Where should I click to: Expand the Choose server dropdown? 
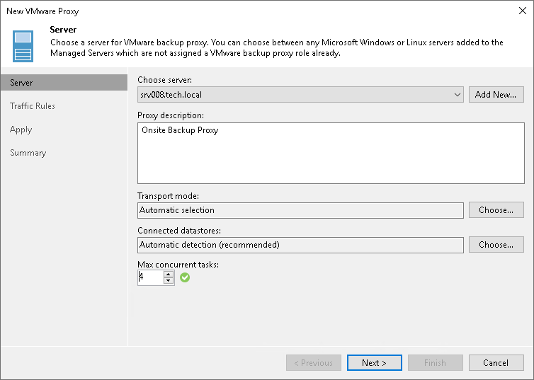pyautogui.click(x=458, y=94)
